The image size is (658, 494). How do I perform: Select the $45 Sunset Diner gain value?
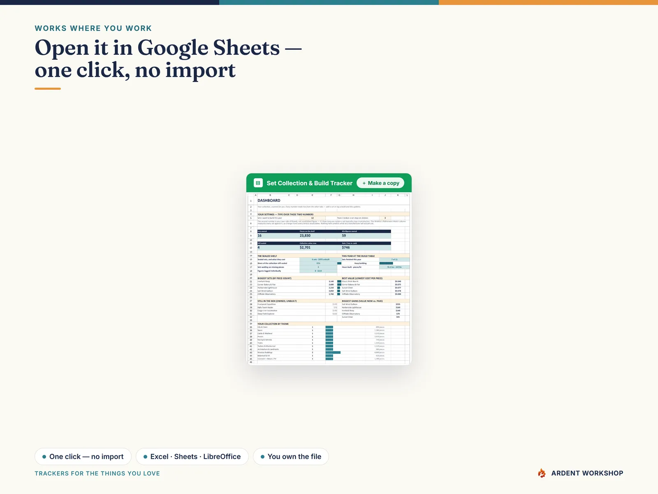point(398,317)
